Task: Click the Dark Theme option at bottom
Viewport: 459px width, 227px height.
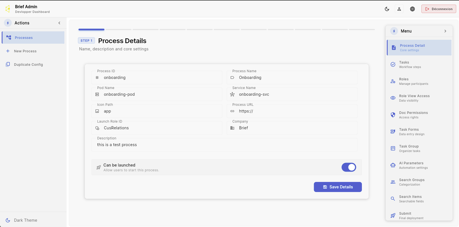Action: click(x=33, y=220)
